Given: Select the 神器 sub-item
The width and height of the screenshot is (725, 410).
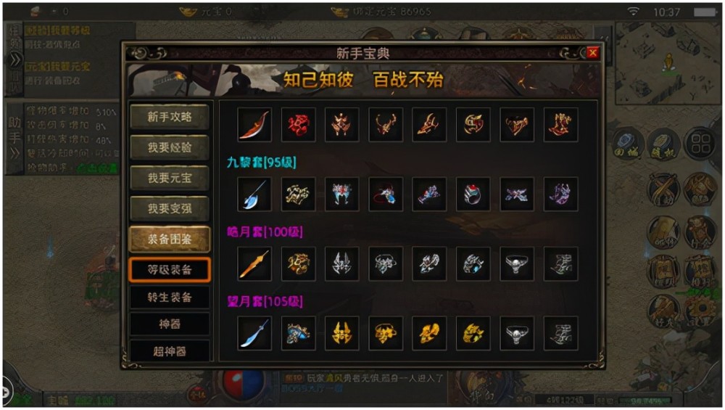Looking at the screenshot, I should click(x=170, y=324).
